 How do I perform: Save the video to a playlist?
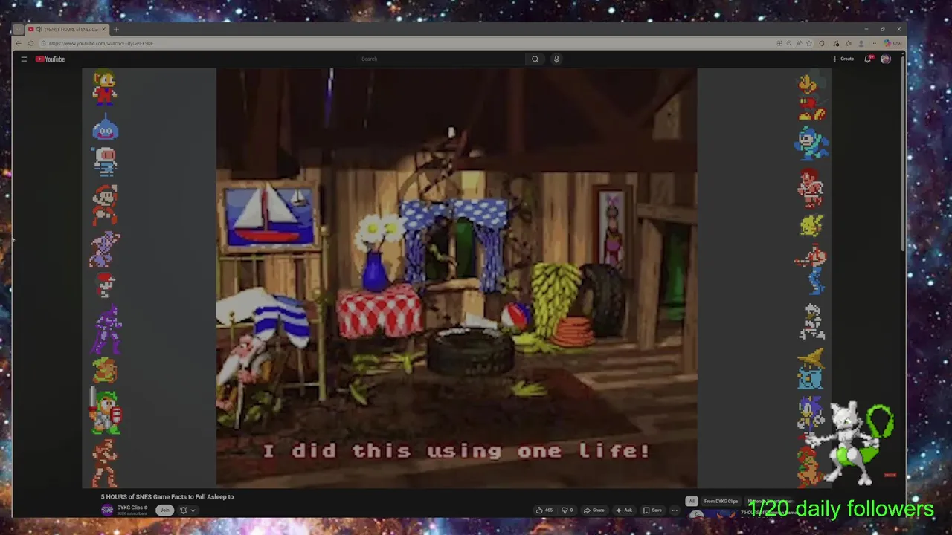tap(652, 510)
